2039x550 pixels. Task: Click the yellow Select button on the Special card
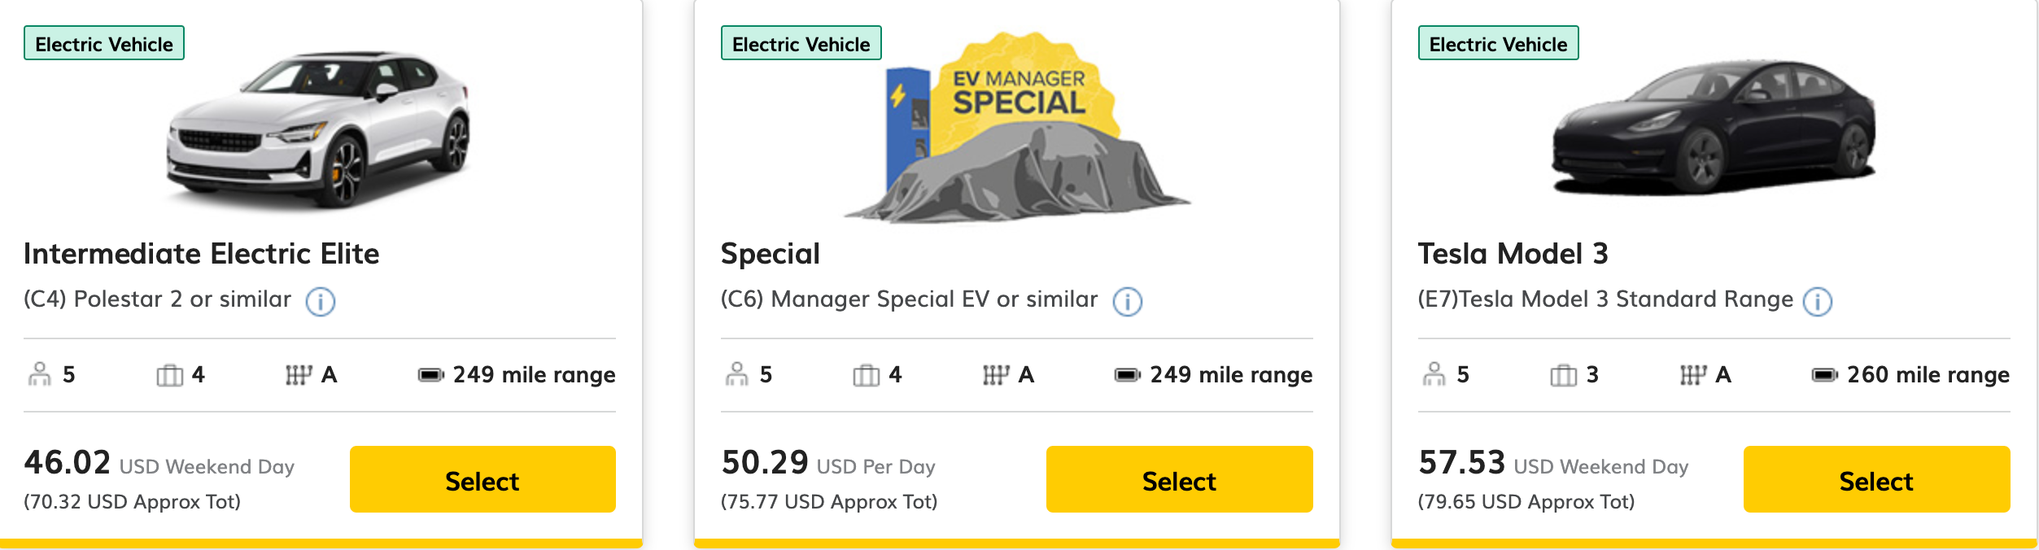tap(1178, 480)
